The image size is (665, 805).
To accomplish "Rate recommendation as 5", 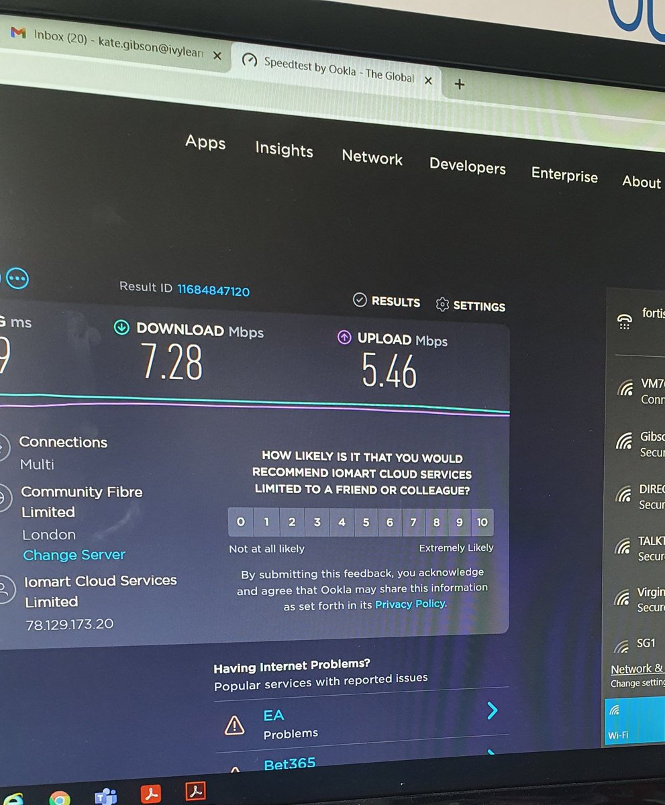I will coord(366,522).
